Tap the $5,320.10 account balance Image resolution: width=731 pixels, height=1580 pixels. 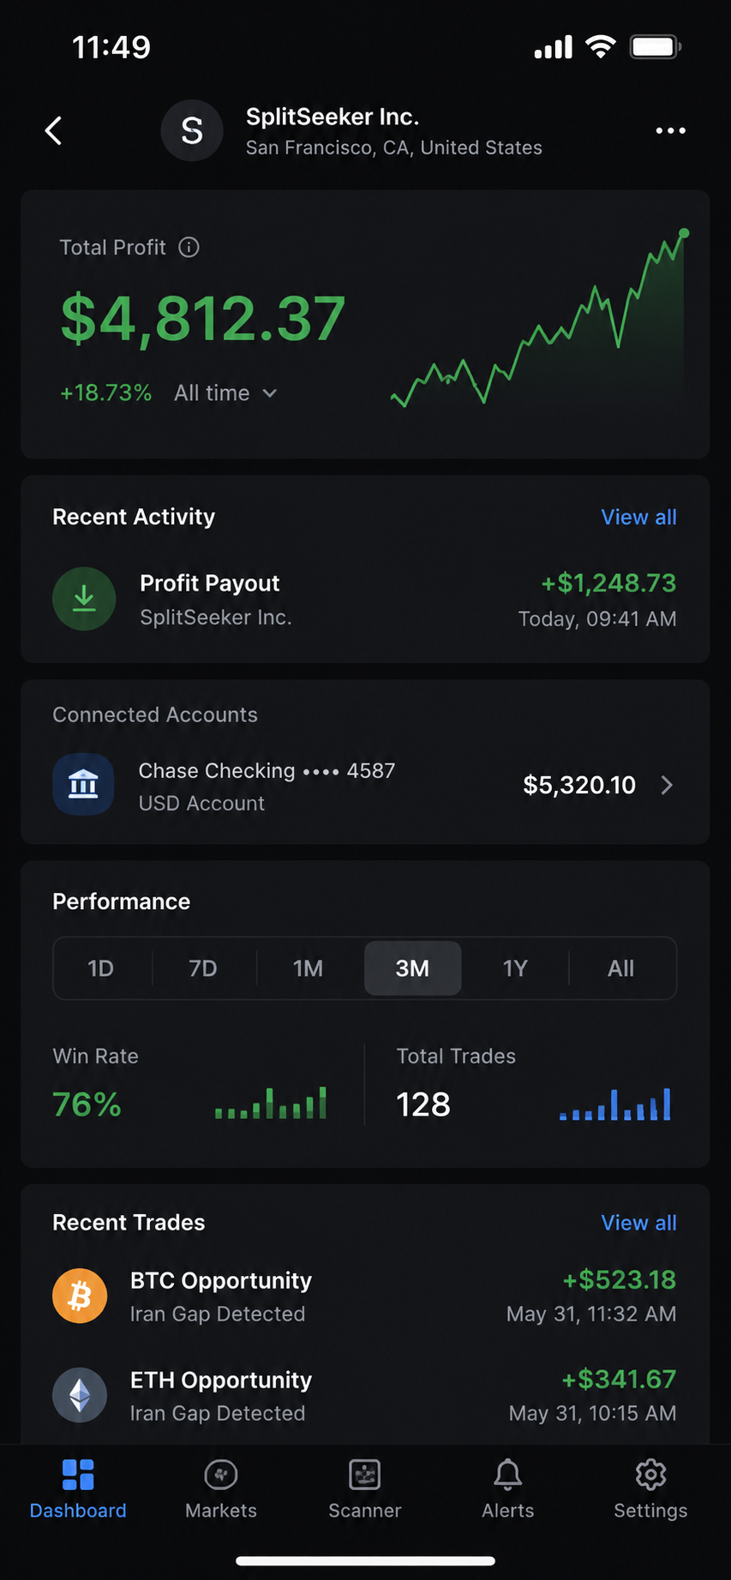(579, 785)
